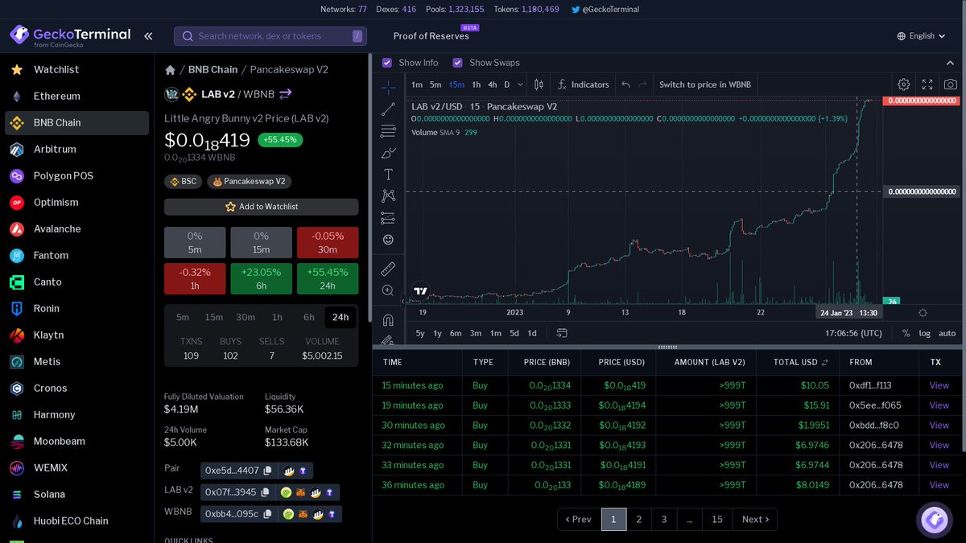This screenshot has height=543, width=966.
Task: Toggle the Show Swaps checkbox
Action: (x=457, y=63)
